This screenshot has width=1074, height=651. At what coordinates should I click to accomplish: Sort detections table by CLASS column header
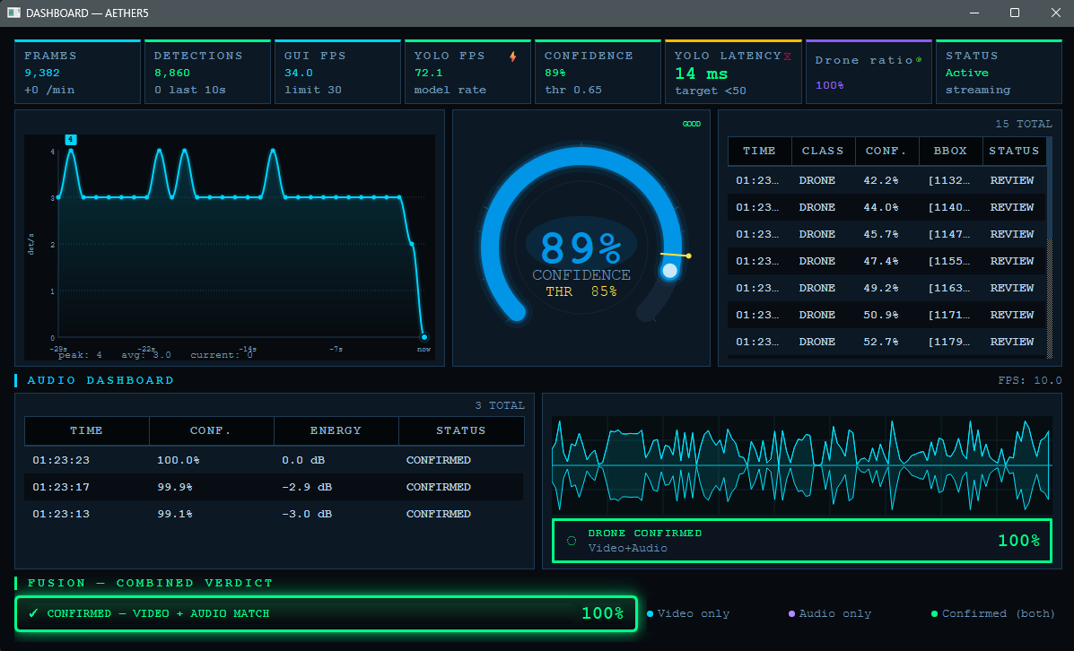(824, 151)
